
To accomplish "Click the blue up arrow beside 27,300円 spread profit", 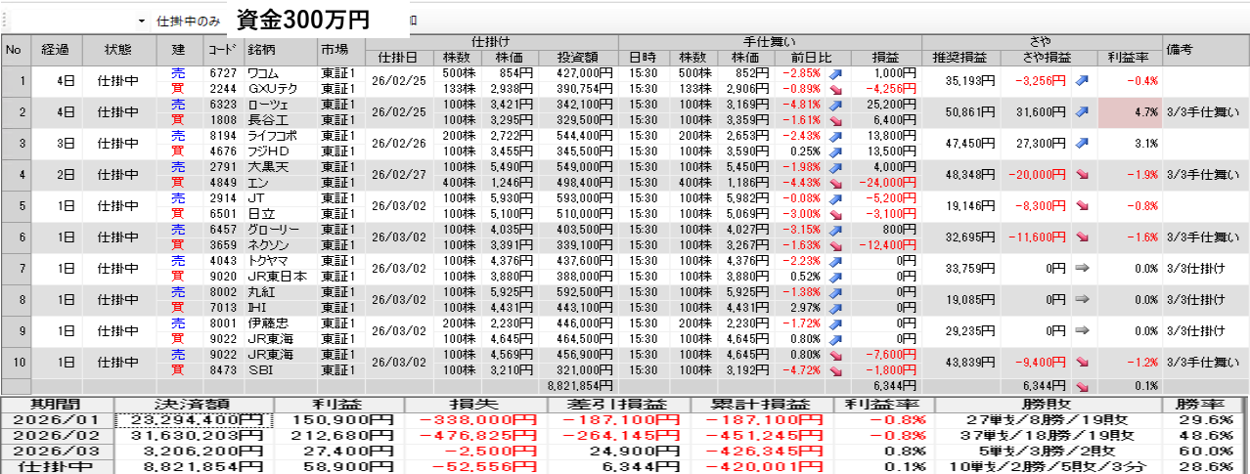I will pyautogui.click(x=1082, y=143).
